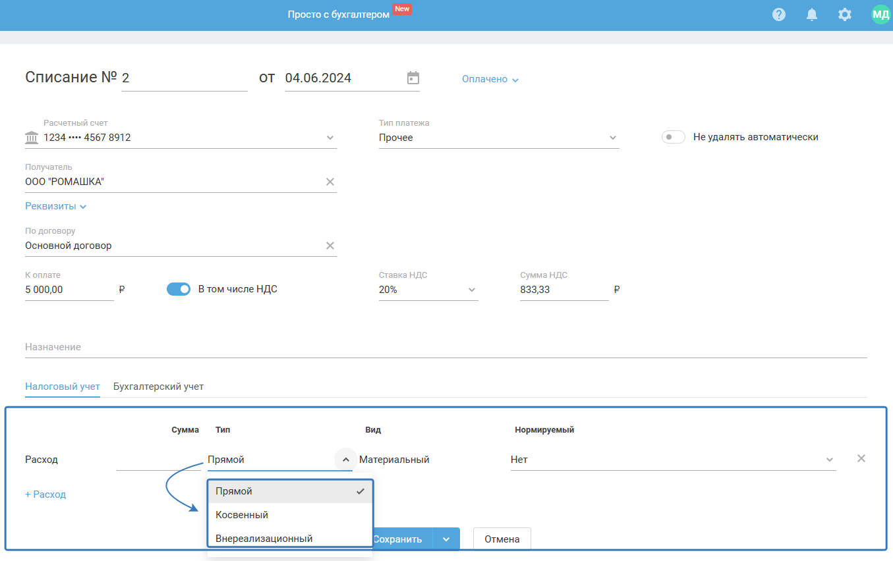Open settings gear icon

click(845, 14)
